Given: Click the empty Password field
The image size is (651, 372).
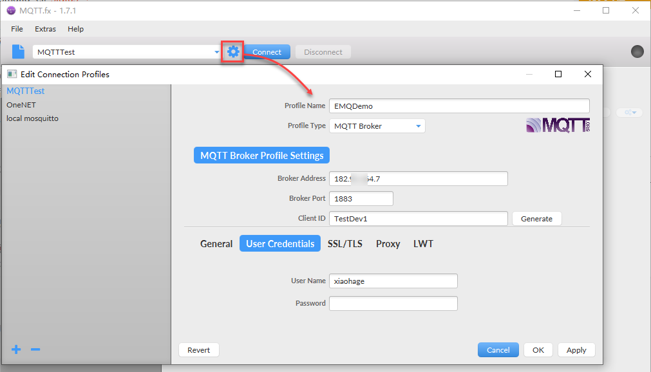Looking at the screenshot, I should [x=393, y=304].
